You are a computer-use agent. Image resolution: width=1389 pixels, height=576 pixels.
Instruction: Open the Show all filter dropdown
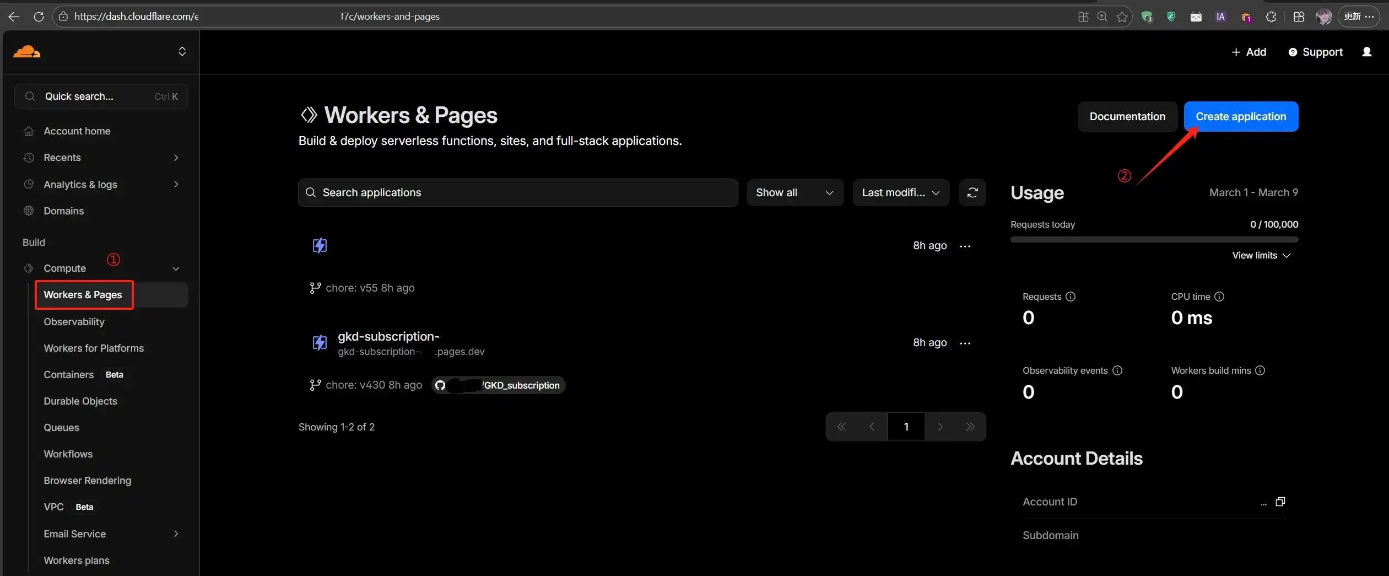[x=795, y=192]
